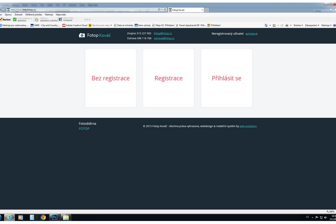The height and width of the screenshot is (224, 336).
Task: Click the Norton toolbar logo
Action: pos(6,19)
